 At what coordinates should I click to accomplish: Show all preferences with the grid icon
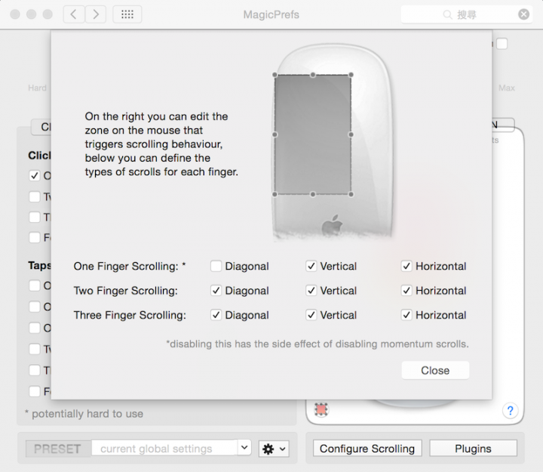(x=127, y=14)
